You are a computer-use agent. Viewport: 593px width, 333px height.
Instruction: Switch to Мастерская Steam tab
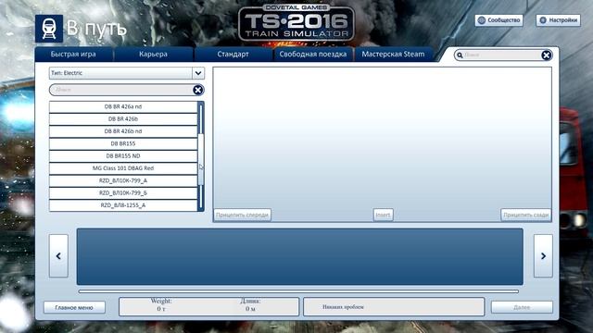coord(393,54)
